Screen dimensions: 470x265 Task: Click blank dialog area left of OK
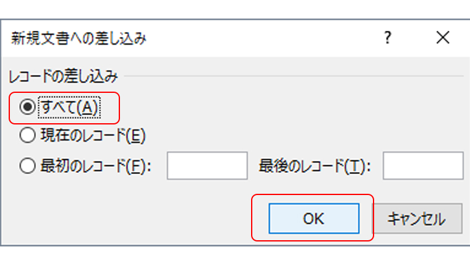[x=124, y=218]
